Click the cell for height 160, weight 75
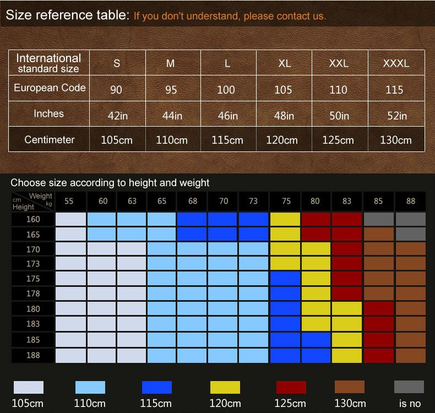 (285, 219)
